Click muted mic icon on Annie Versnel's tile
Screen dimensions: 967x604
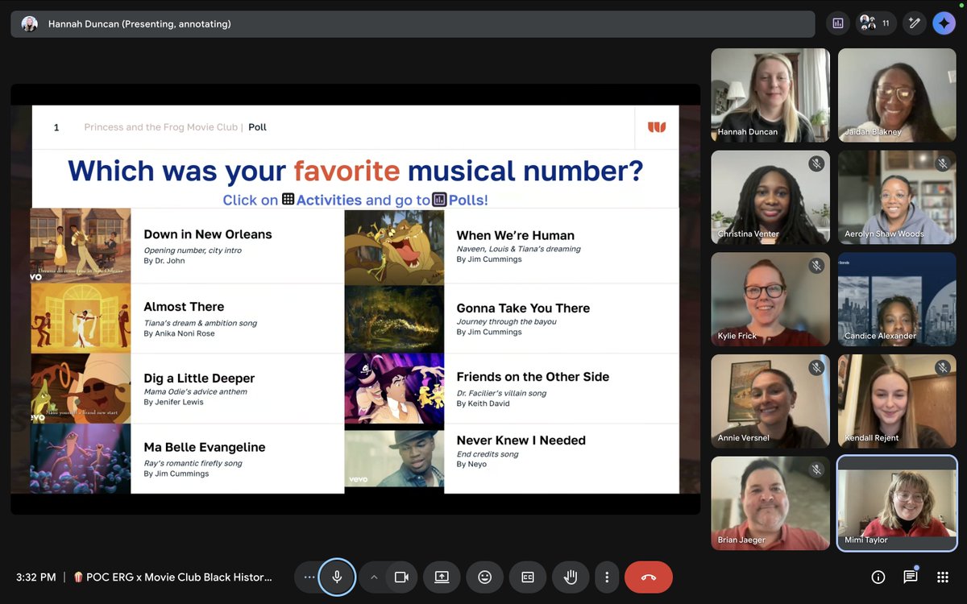pyautogui.click(x=816, y=367)
